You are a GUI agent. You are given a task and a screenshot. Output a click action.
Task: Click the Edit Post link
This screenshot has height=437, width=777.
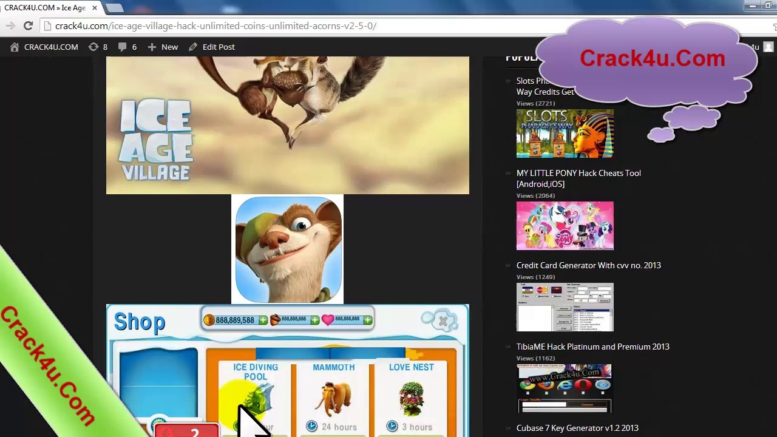[x=219, y=47]
